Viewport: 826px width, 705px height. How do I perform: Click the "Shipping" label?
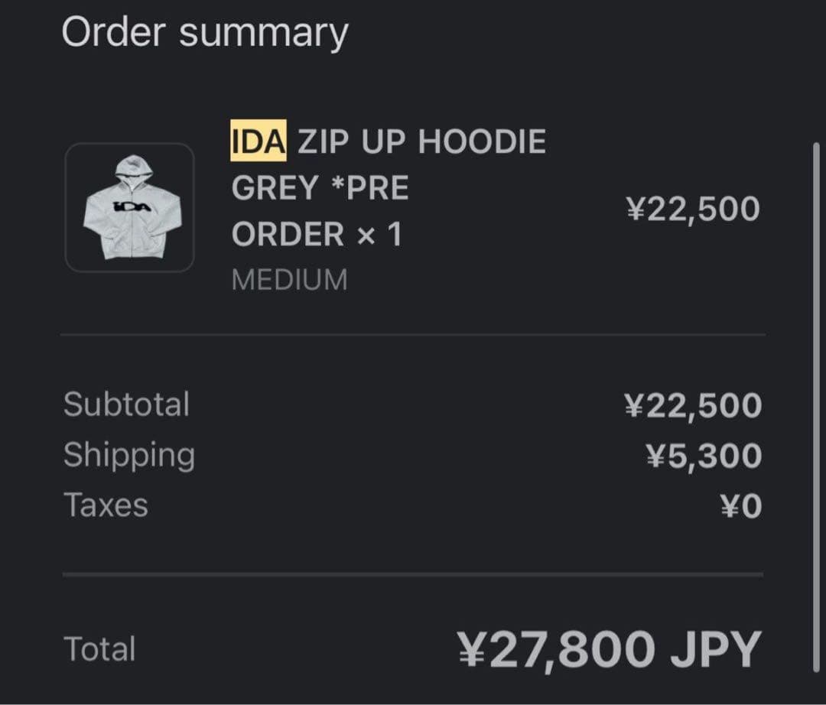click(129, 454)
